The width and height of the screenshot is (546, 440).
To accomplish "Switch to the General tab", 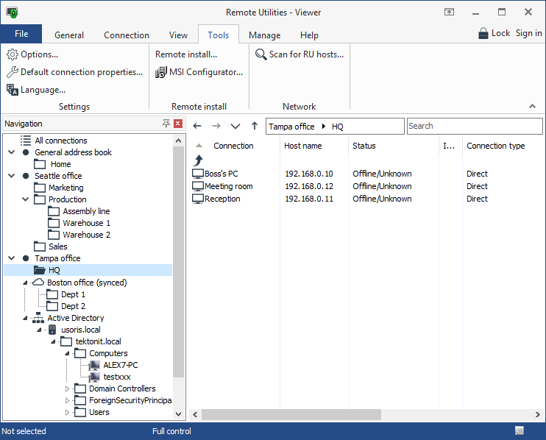I will coord(69,35).
